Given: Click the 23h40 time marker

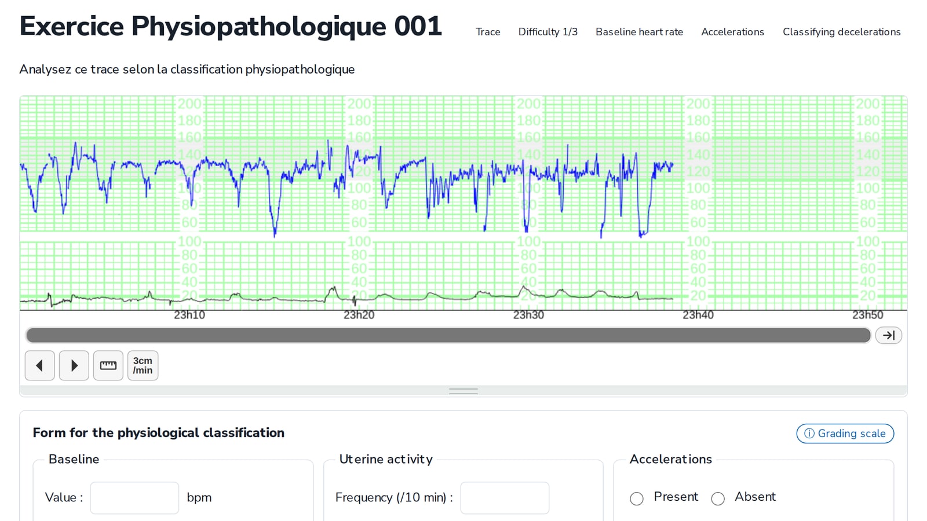Looking at the screenshot, I should pos(698,315).
